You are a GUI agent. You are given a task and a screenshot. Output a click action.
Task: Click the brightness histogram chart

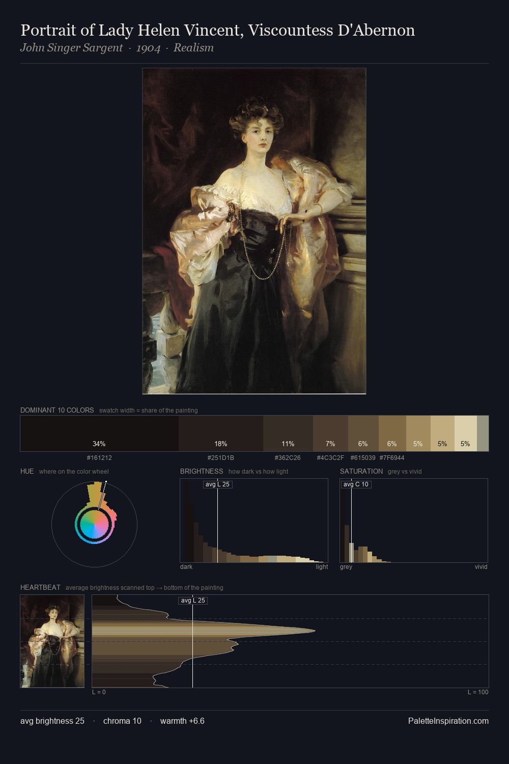click(x=254, y=521)
